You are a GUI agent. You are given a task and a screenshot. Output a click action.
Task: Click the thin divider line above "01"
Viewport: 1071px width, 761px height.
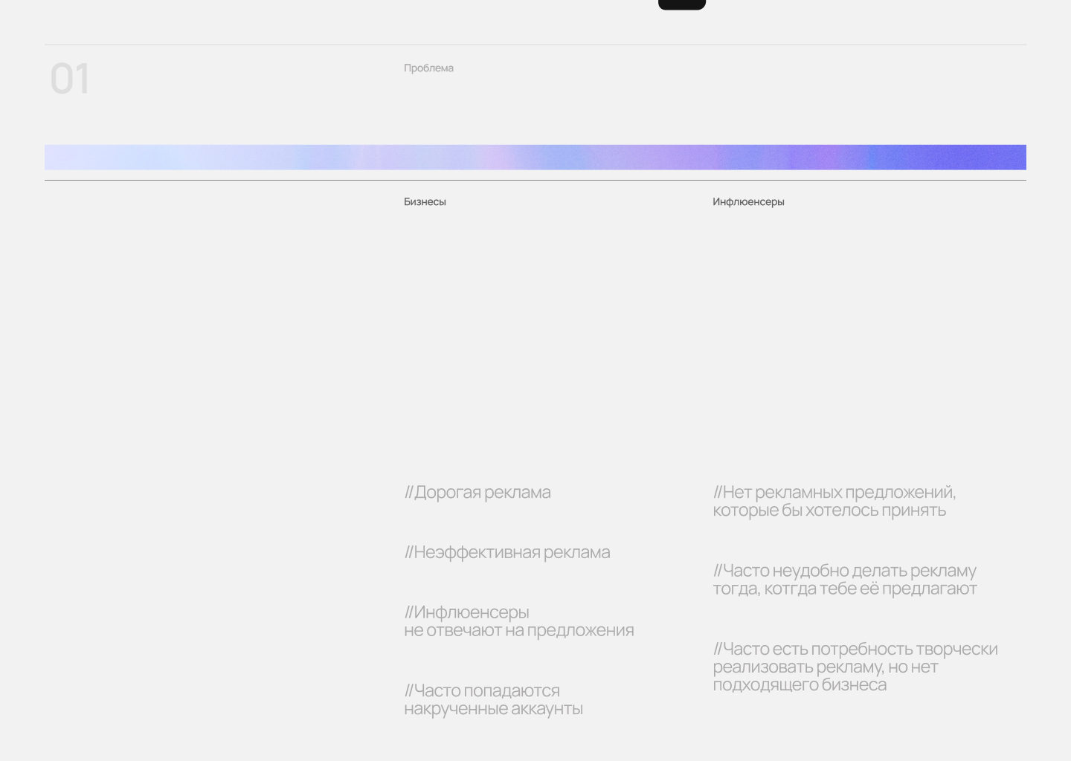(x=535, y=45)
